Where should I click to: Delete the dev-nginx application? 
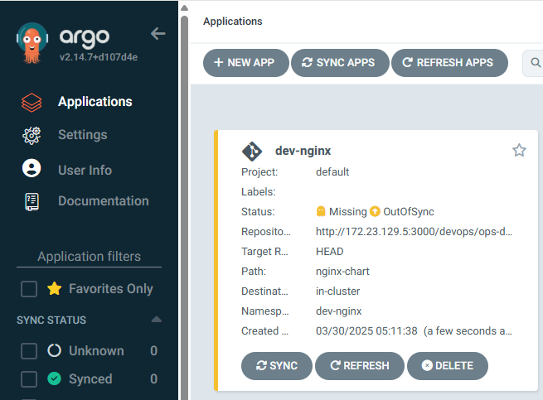tap(448, 366)
